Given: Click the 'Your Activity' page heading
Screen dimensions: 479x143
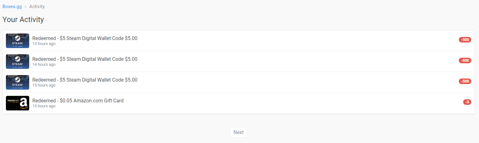Looking at the screenshot, I should [23, 20].
